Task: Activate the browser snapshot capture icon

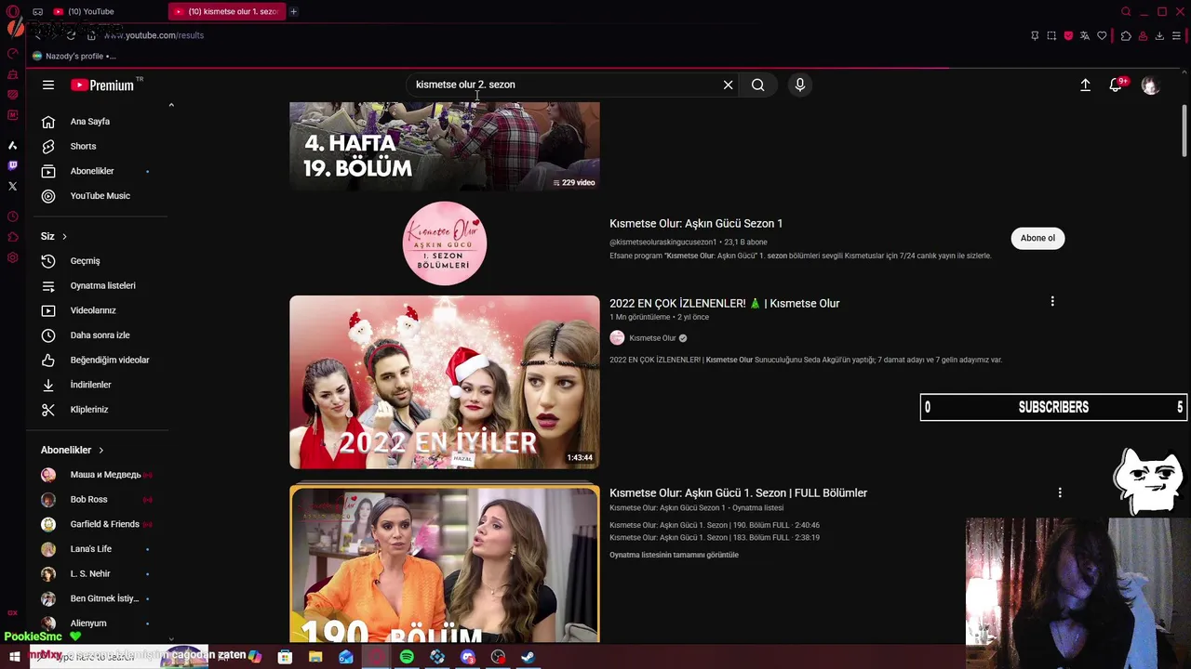Action: tap(1051, 35)
